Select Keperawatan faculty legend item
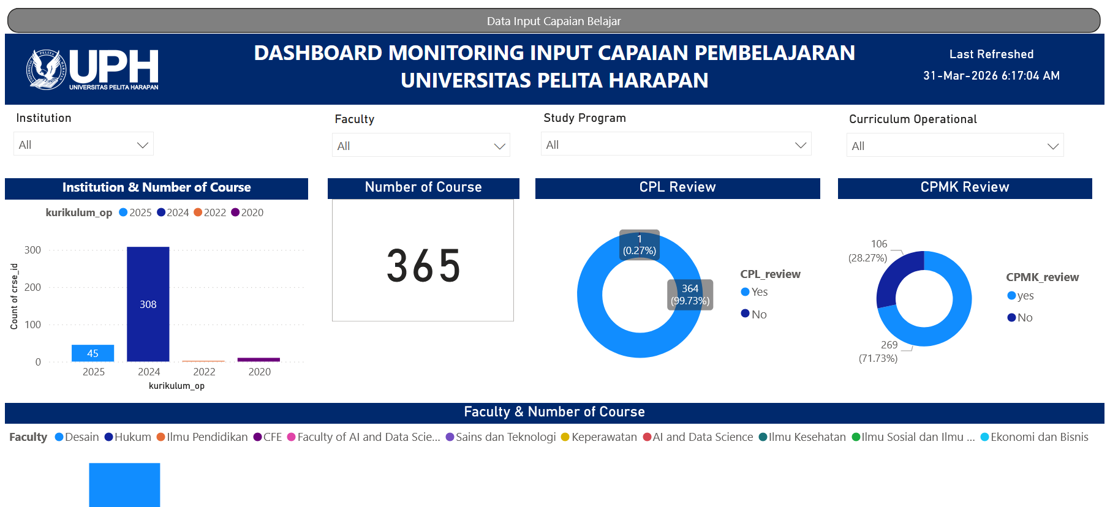The width and height of the screenshot is (1110, 507). coord(599,437)
